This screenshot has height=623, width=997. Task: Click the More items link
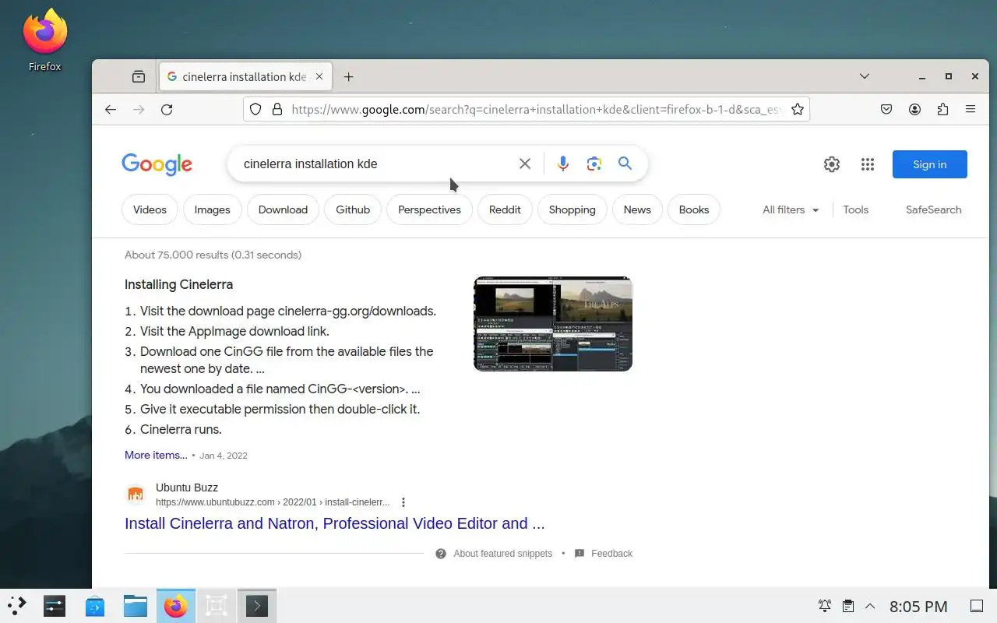coord(156,455)
